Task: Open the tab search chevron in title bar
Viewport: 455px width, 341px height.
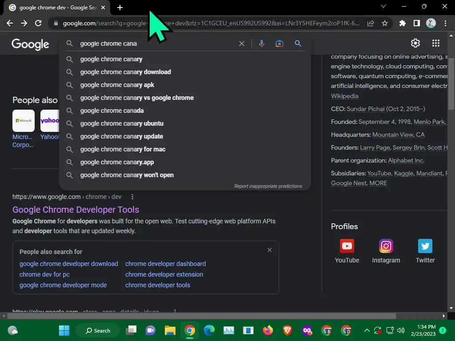Action: pos(383,6)
